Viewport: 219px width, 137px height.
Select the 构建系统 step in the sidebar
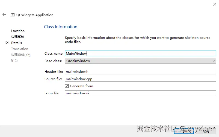18,37
